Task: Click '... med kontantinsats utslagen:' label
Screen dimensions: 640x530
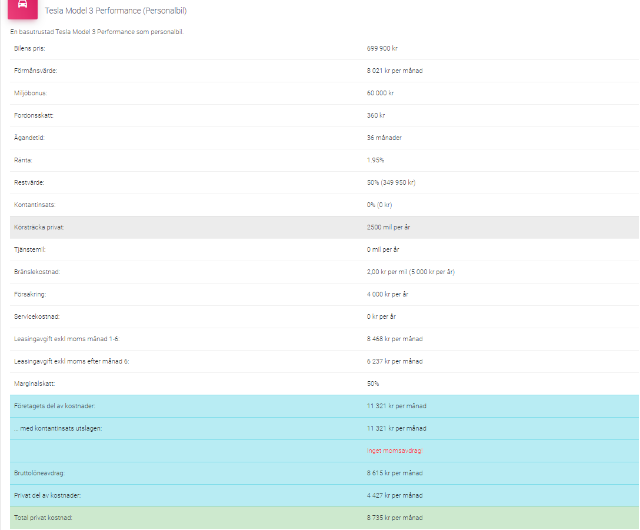Action: tap(58, 428)
